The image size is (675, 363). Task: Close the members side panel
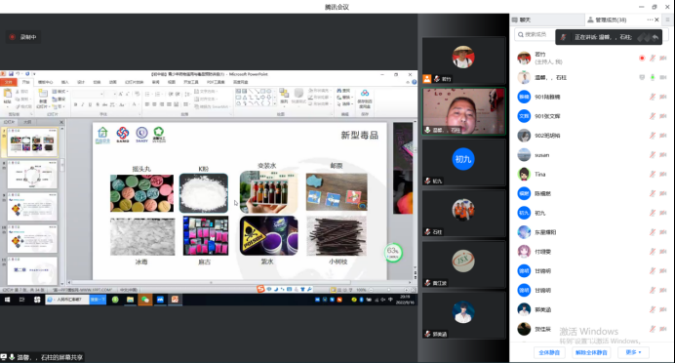pyautogui.click(x=656, y=20)
